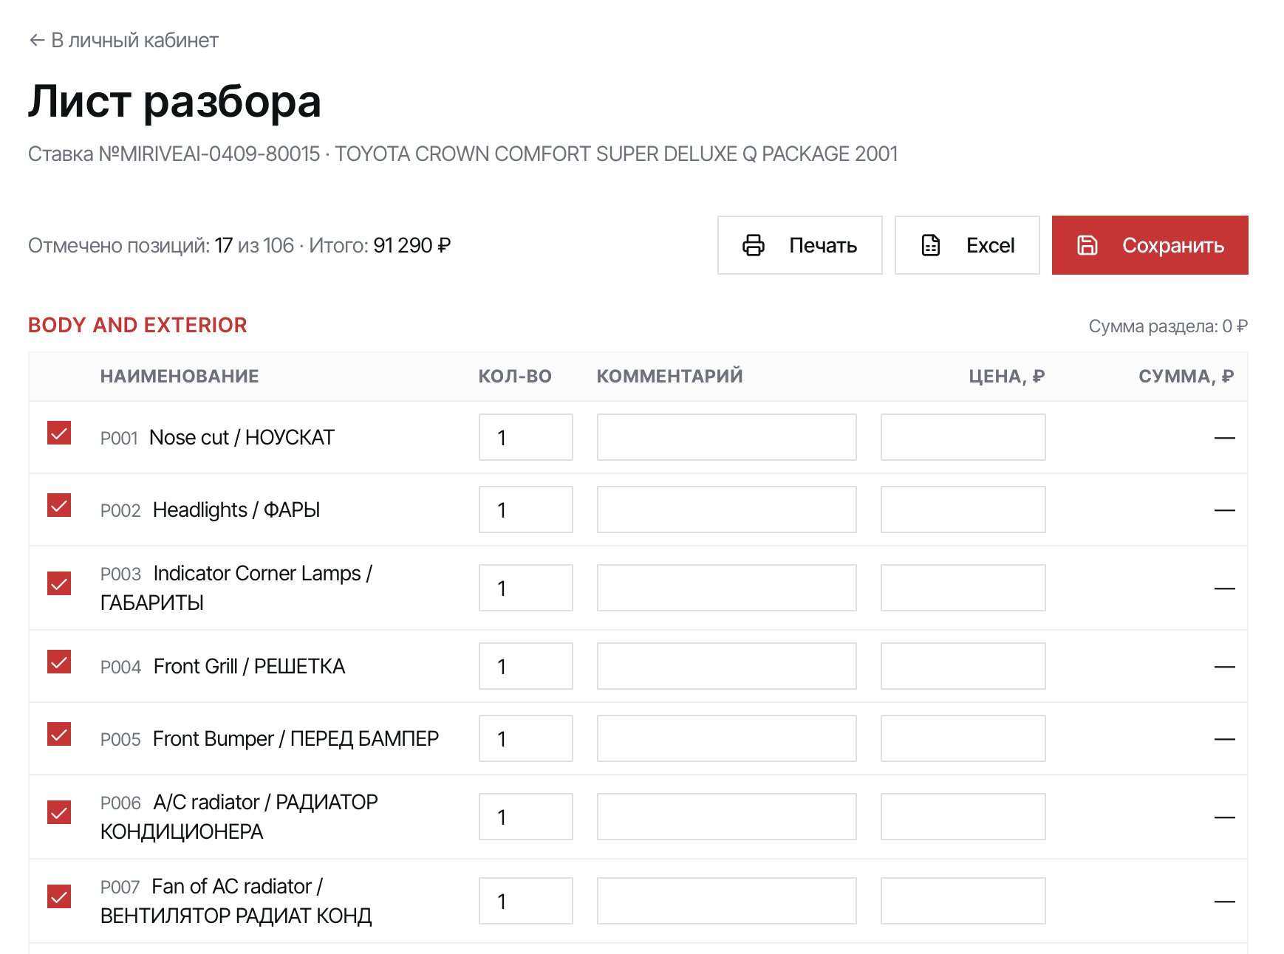
Task: Uncheck the P005 Front Bumper checkbox
Action: (x=59, y=734)
